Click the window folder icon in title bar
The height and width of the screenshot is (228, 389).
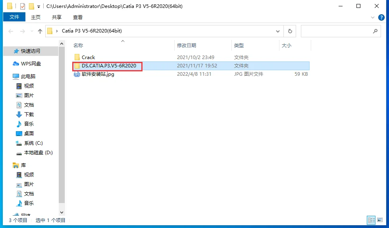(x=10, y=6)
